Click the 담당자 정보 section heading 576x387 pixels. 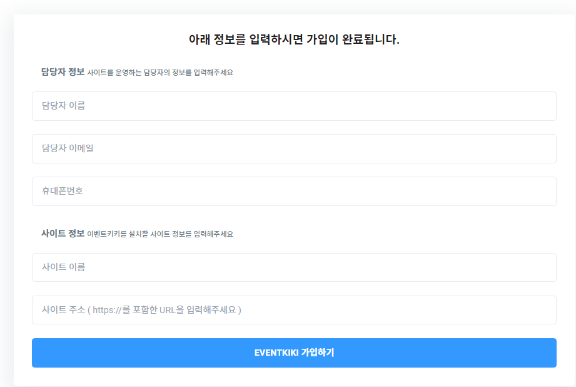click(63, 72)
